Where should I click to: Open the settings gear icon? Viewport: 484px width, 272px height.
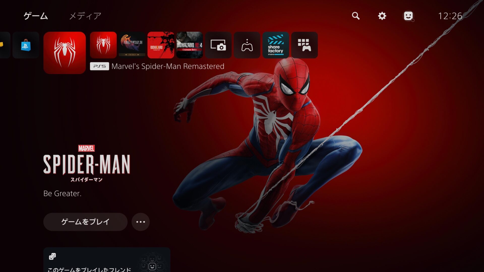click(382, 16)
